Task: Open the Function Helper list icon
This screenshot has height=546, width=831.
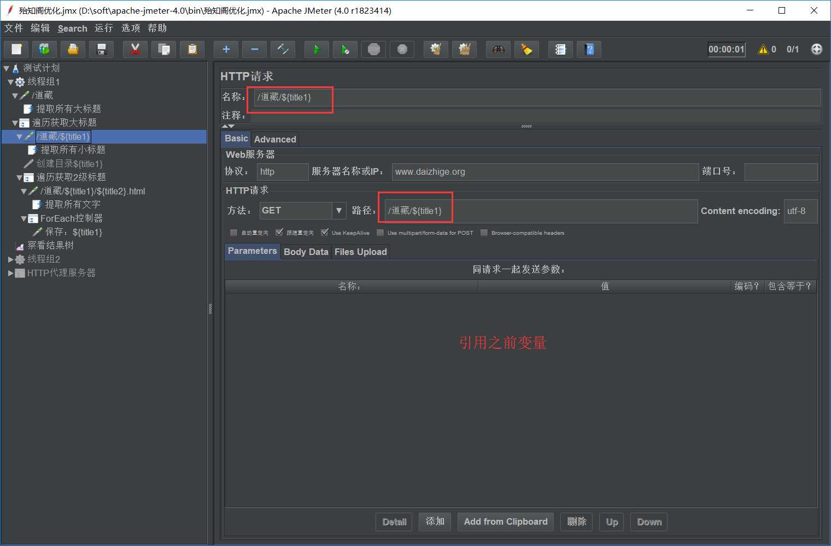Action: 561,49
